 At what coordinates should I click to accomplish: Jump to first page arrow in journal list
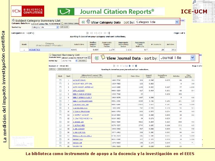tap(114, 66)
